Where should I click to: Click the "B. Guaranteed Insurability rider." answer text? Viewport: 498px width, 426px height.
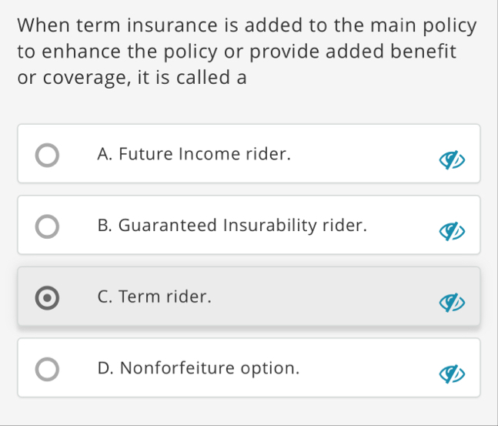tap(232, 226)
